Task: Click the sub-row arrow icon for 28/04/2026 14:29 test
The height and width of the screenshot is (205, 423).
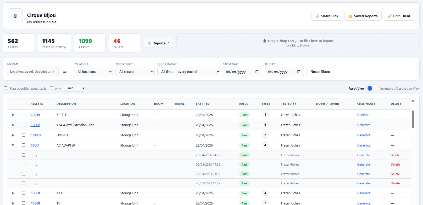Action: pyautogui.click(x=36, y=155)
